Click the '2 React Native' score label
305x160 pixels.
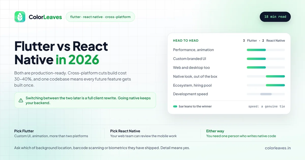click(273, 41)
